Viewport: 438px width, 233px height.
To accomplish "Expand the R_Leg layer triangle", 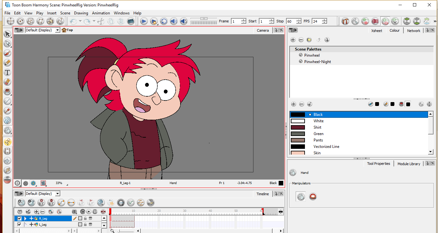I will (x=25, y=218).
